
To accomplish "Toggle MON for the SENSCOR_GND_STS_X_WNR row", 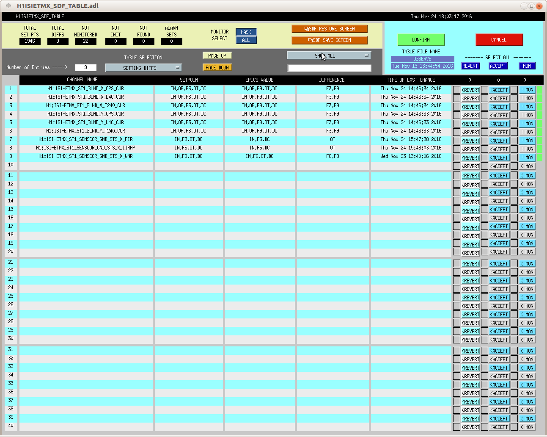I will 527,158.
